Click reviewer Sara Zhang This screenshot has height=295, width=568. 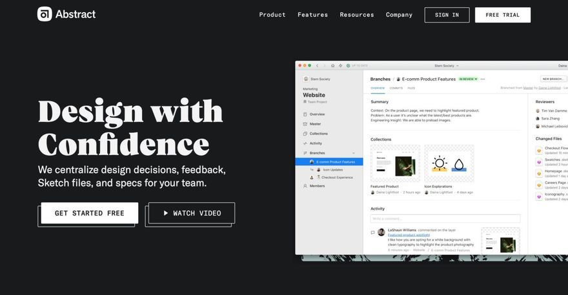[547, 119]
